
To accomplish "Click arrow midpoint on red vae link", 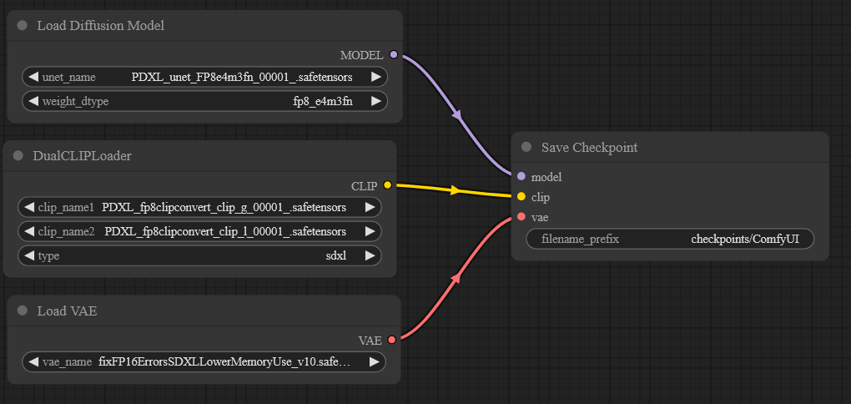I will point(456,278).
